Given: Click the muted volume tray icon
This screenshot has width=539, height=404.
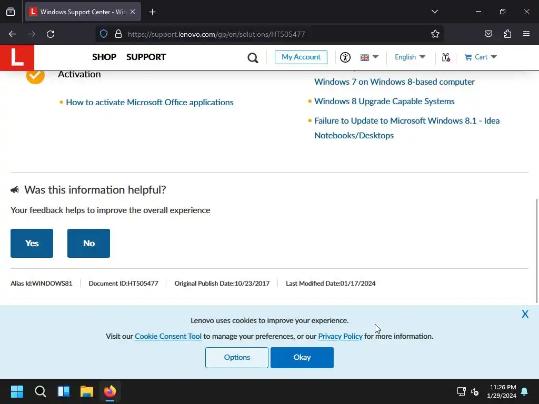Looking at the screenshot, I should 475,391.
